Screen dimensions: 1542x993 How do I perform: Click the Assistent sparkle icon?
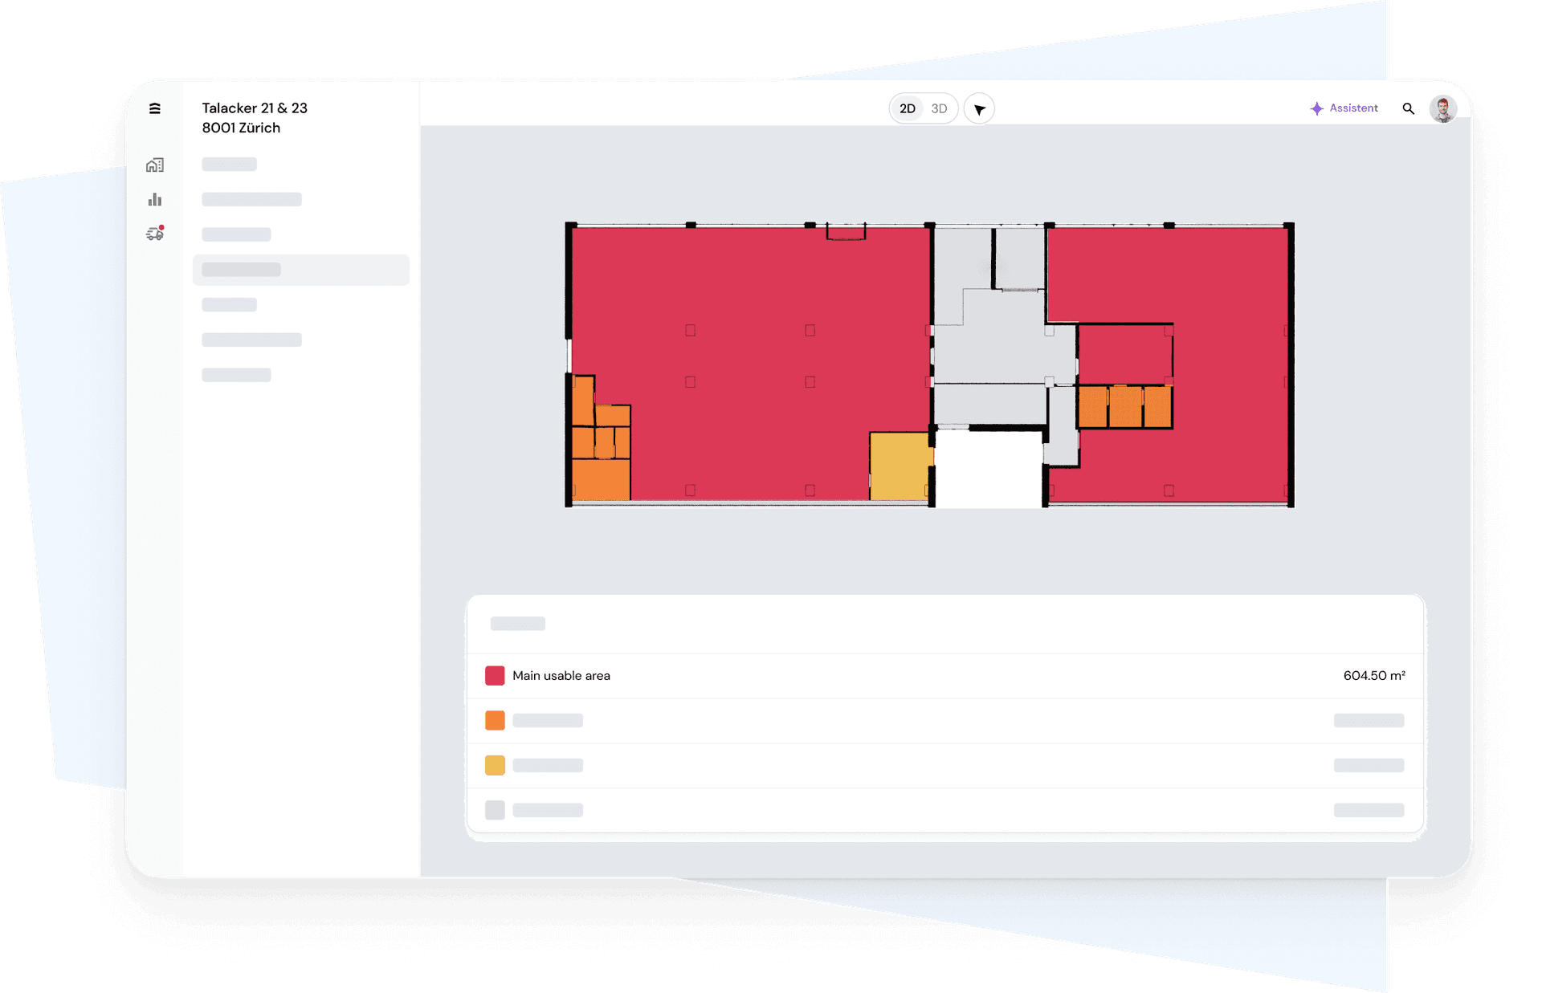[x=1316, y=108]
